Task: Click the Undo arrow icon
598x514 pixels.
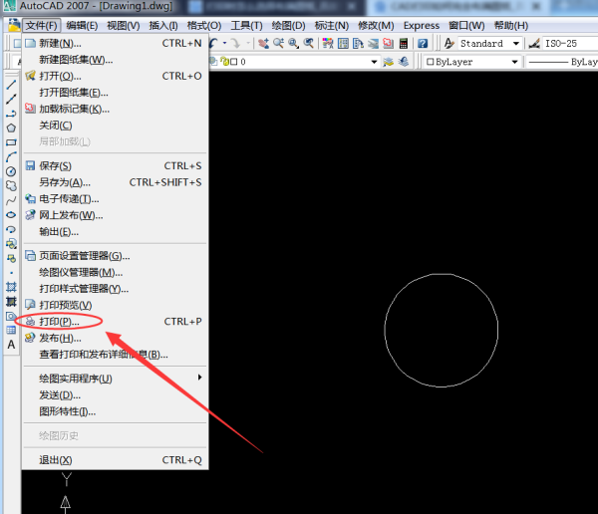Action: pos(214,44)
